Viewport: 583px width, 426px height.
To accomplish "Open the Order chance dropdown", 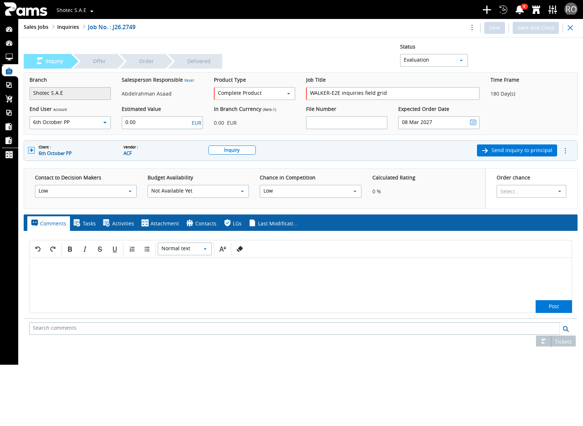I will click(531, 191).
